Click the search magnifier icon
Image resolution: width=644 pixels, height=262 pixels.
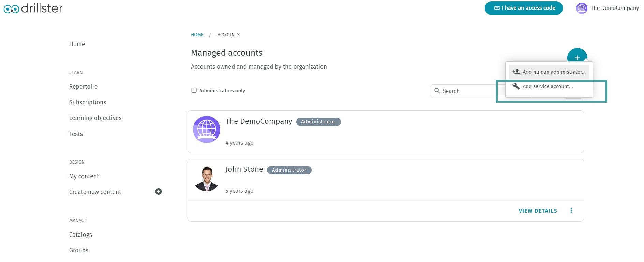(x=437, y=91)
